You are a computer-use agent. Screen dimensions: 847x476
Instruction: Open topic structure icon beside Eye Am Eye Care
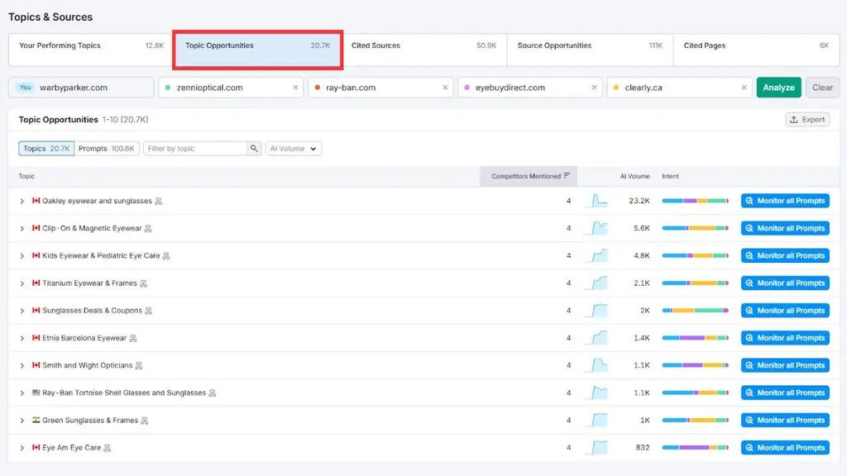click(x=107, y=448)
